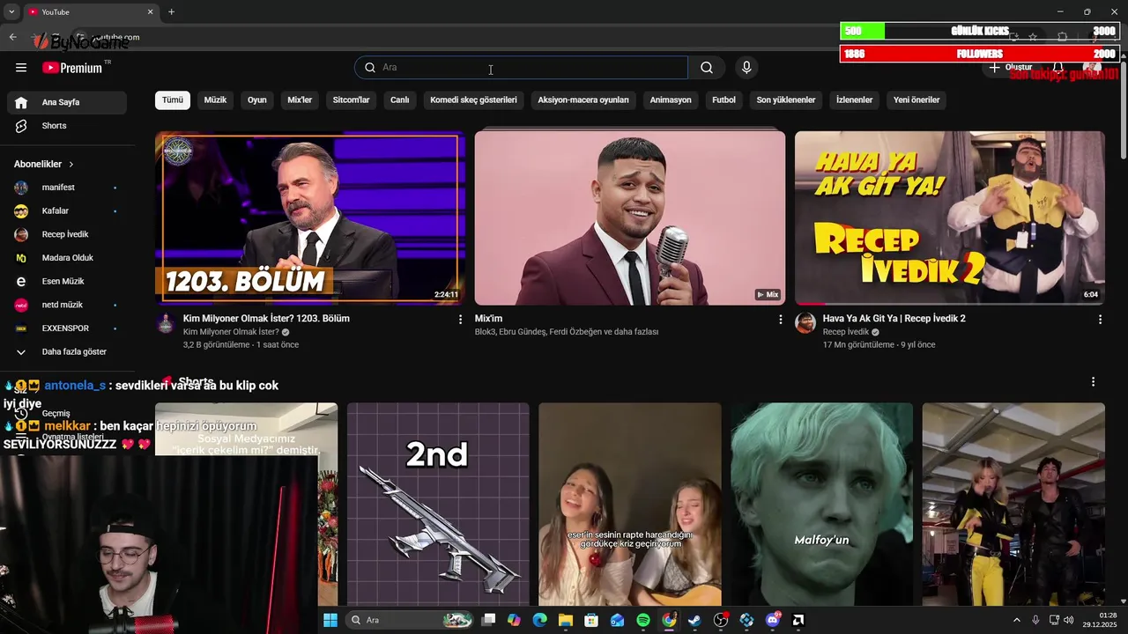Select the Sitcom'lar filter chip
Image resolution: width=1128 pixels, height=634 pixels.
click(x=351, y=100)
